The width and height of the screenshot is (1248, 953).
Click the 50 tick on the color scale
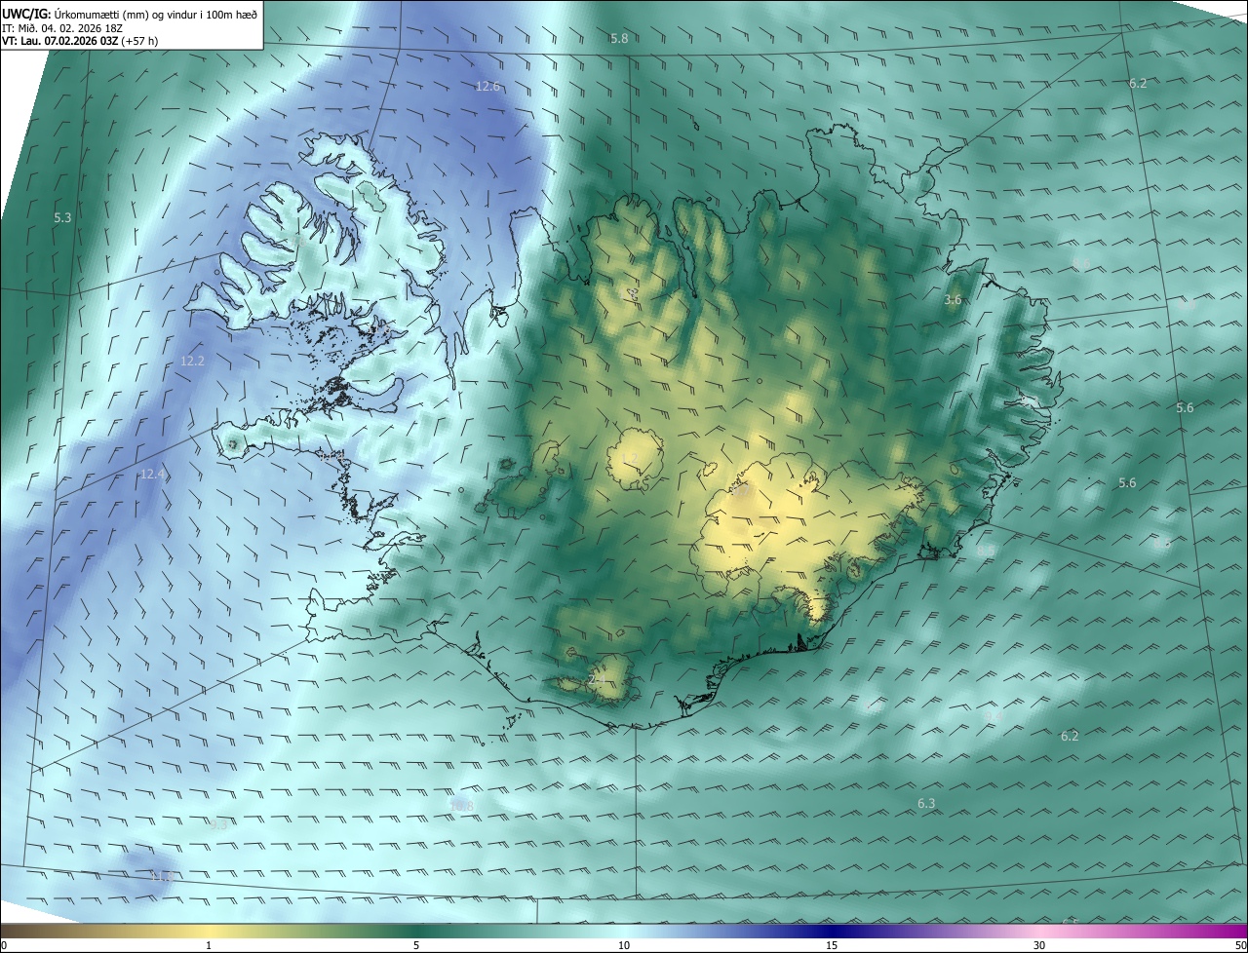pos(1240,945)
